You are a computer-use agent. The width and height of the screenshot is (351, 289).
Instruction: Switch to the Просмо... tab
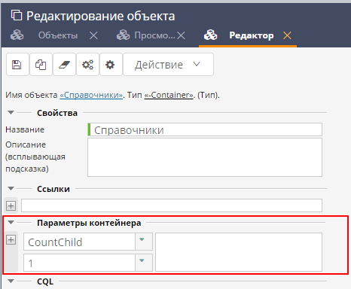click(x=154, y=35)
